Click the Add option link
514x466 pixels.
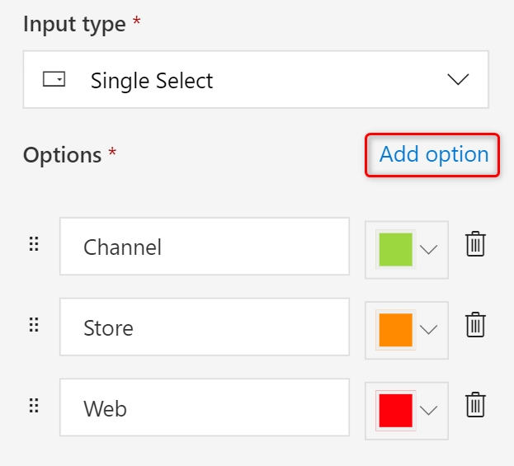tap(433, 154)
